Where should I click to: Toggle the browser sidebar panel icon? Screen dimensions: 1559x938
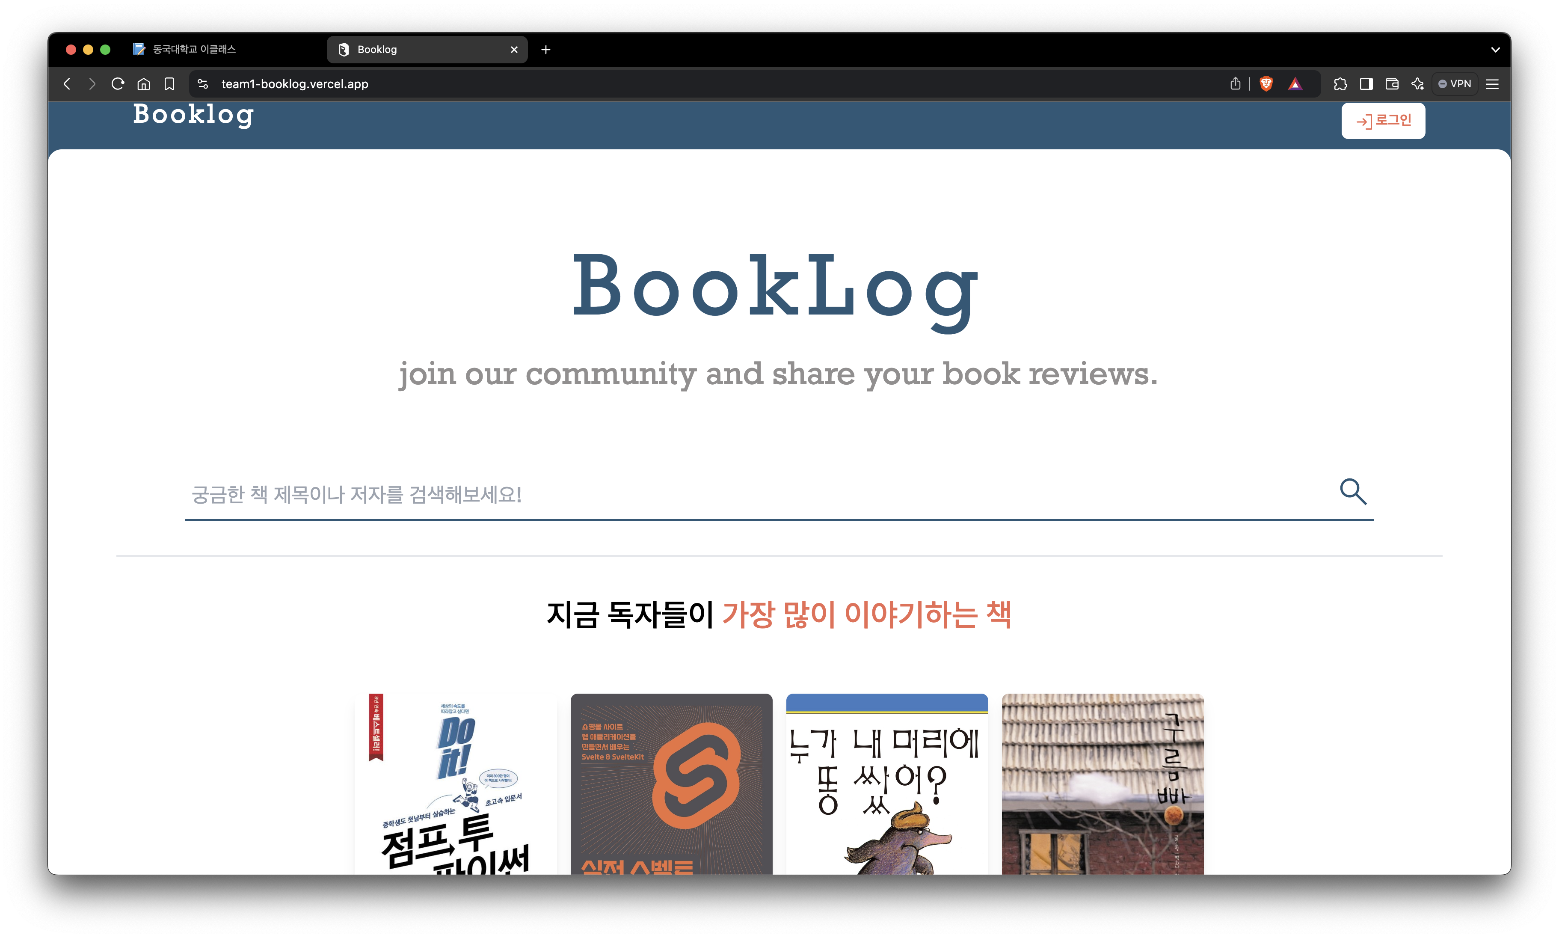(x=1366, y=84)
